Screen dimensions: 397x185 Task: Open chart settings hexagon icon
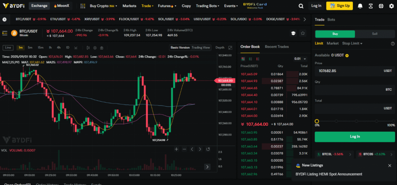click(95, 48)
